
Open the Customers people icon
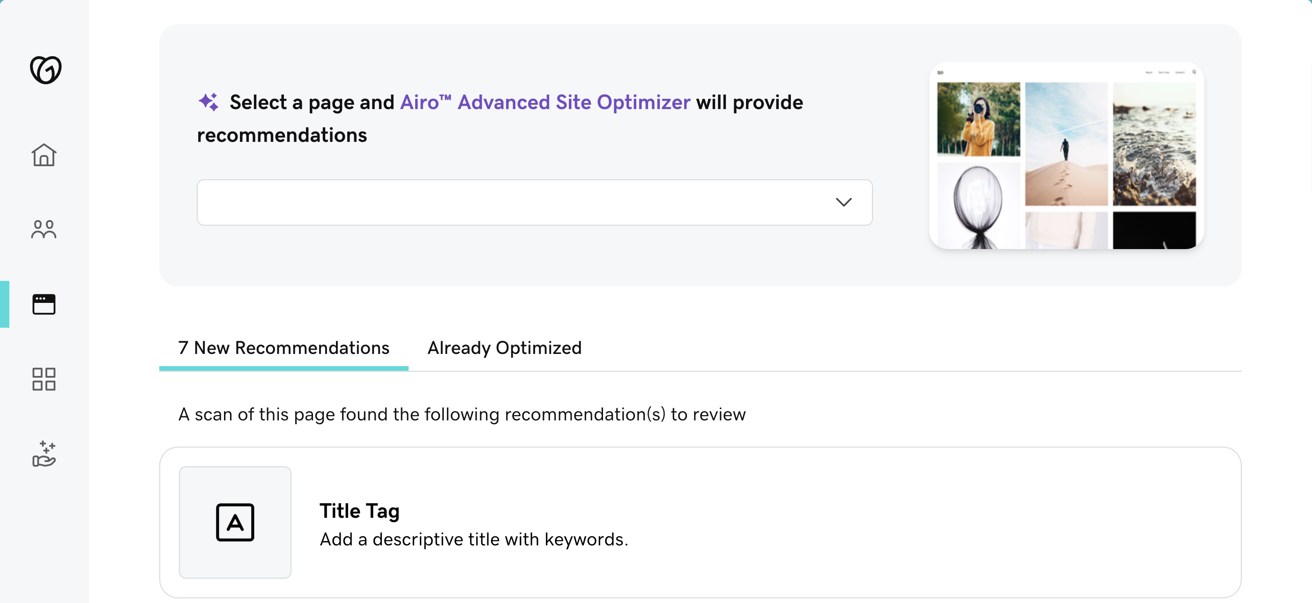(44, 229)
